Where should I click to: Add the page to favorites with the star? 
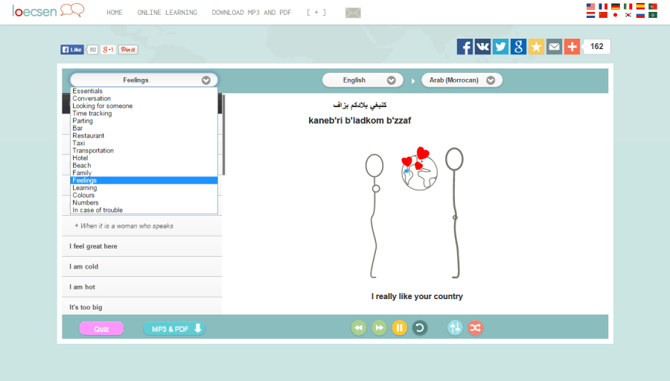click(536, 47)
